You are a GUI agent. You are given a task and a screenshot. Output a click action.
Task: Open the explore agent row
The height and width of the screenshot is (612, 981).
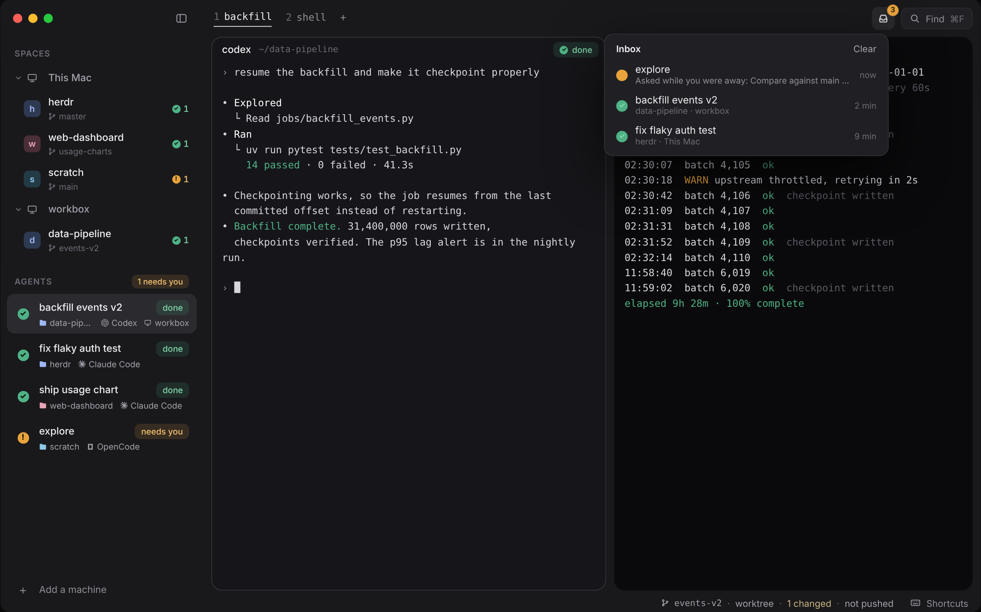102,438
